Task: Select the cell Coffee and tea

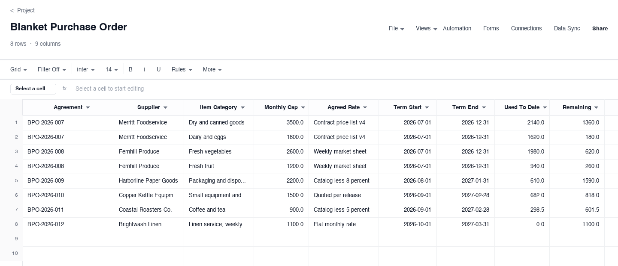Action: click(x=219, y=210)
